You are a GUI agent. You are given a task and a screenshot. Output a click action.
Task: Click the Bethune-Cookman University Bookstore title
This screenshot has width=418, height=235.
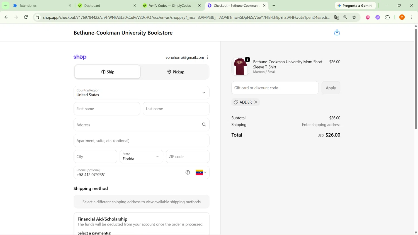tap(123, 33)
